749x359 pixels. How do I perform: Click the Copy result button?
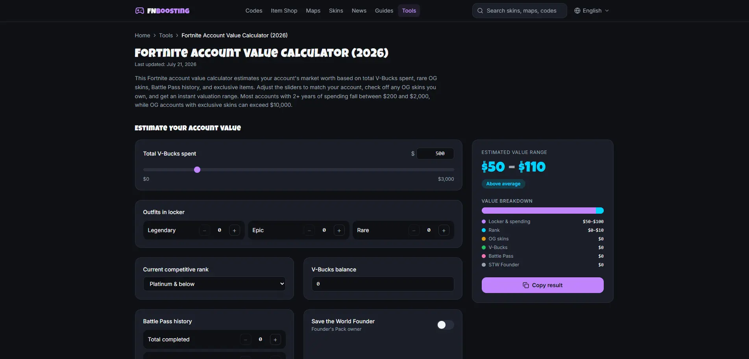(x=542, y=285)
